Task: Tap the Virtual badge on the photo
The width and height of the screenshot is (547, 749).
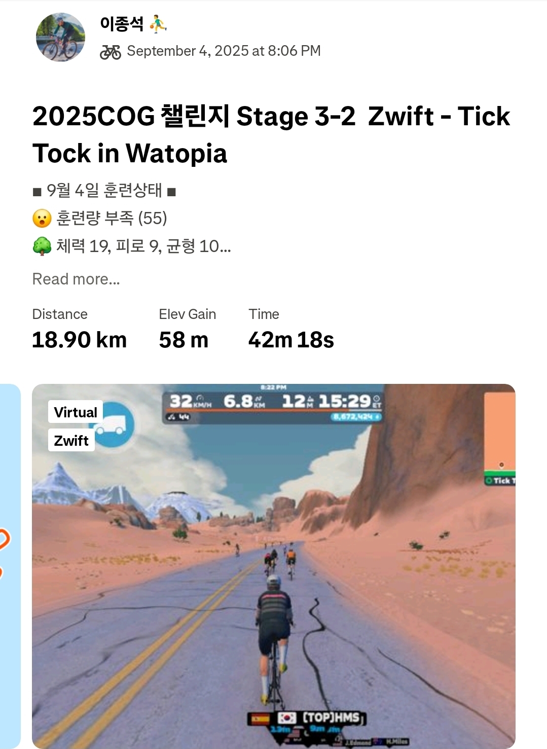Action: [76, 412]
